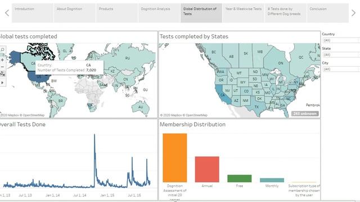Select Greenland (GL) on the global map

pos(65,51)
